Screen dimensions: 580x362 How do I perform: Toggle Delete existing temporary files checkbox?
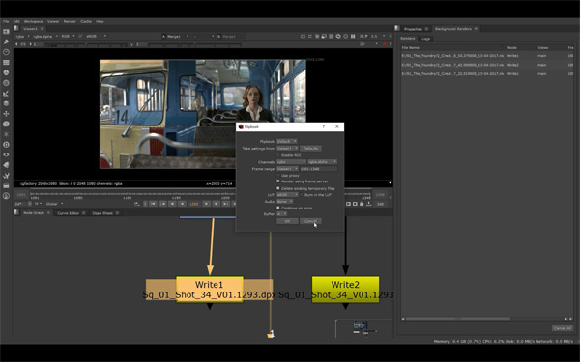click(x=278, y=188)
